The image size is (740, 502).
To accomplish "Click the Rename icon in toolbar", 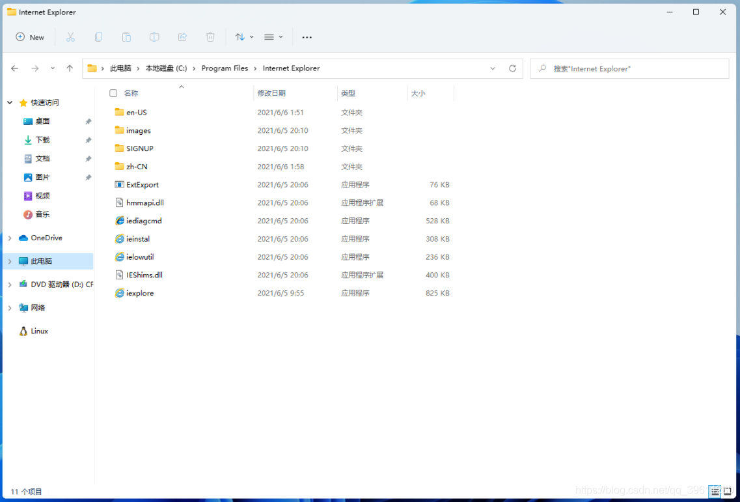I will coord(154,37).
